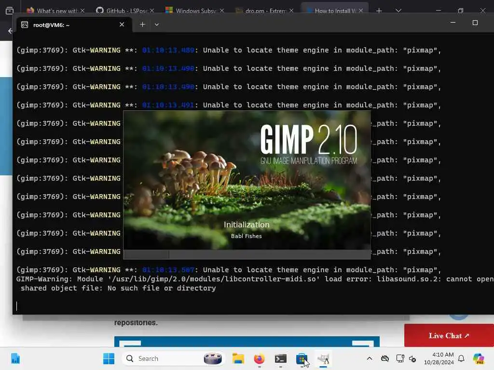Viewport: 494px width, 370px height.
Task: Expand the terminal profile dropdown
Action: [157, 25]
